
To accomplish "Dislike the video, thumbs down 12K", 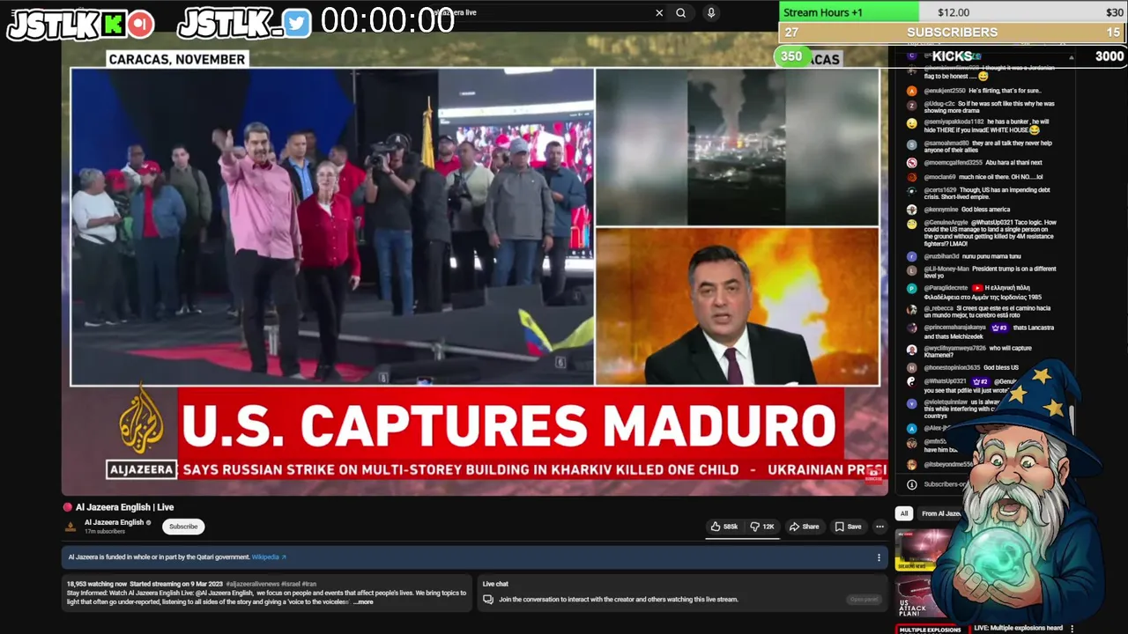I will [762, 527].
